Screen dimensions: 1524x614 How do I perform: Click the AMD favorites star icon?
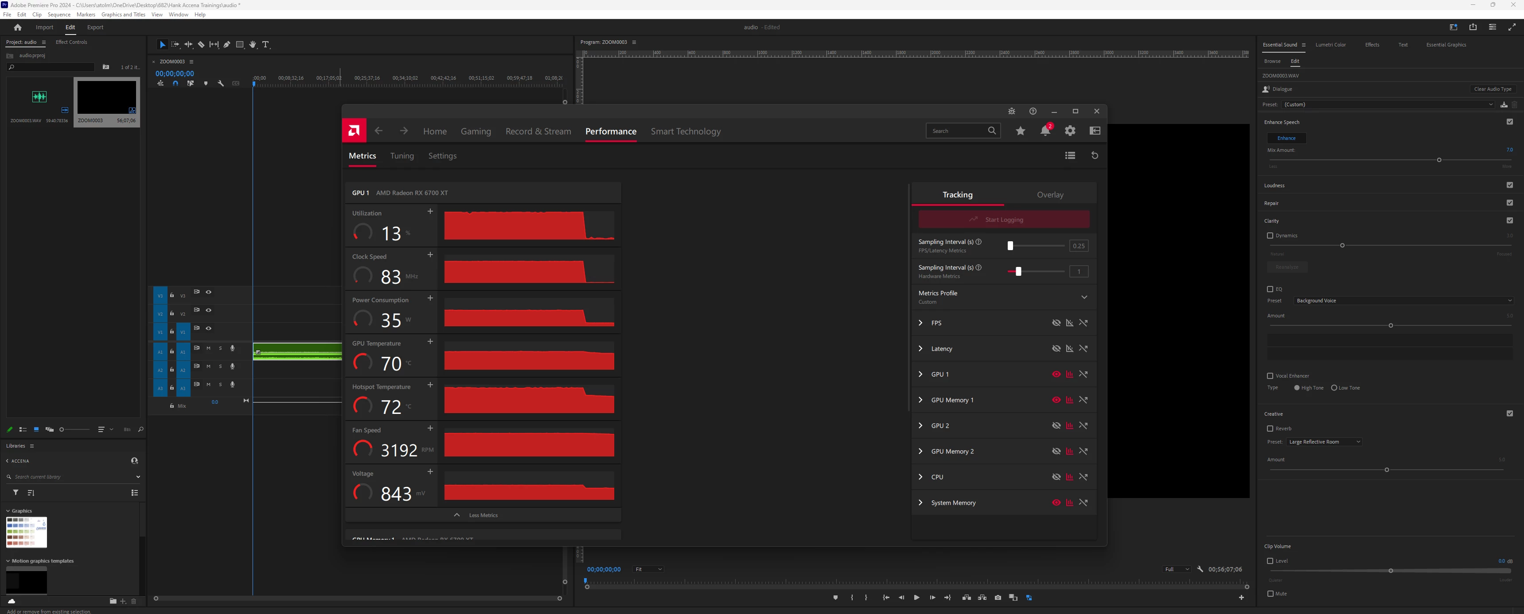pyautogui.click(x=1021, y=131)
